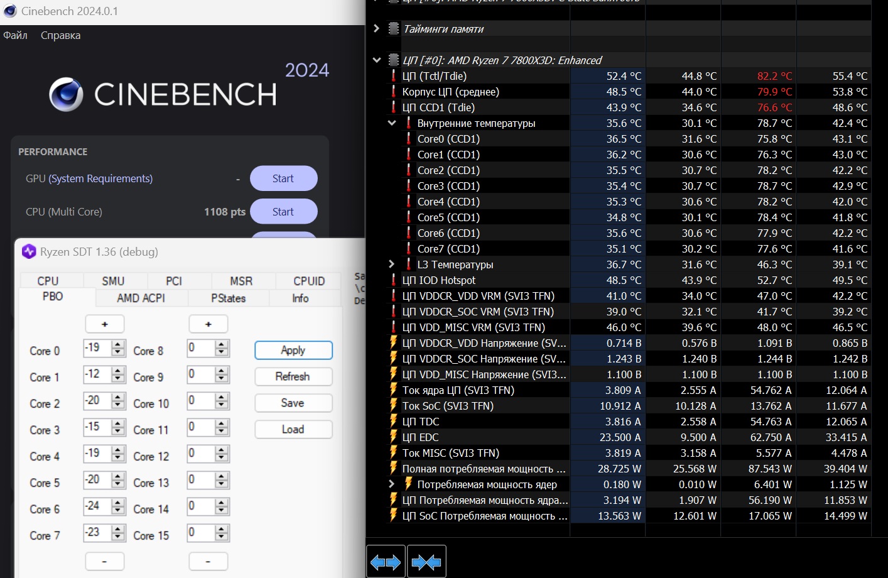
Task: Click the spinner arrows for Core 15 offset
Action: [x=222, y=533]
